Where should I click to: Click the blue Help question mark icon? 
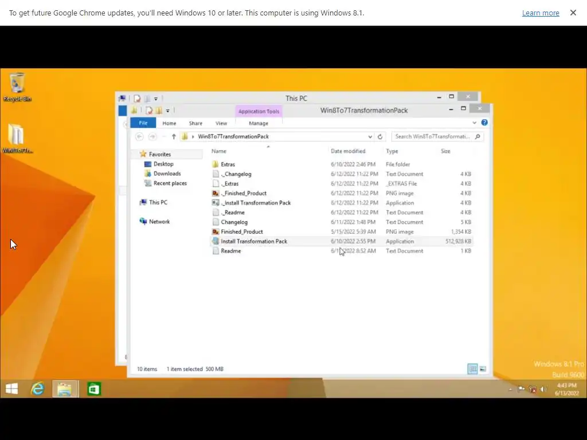coord(484,123)
